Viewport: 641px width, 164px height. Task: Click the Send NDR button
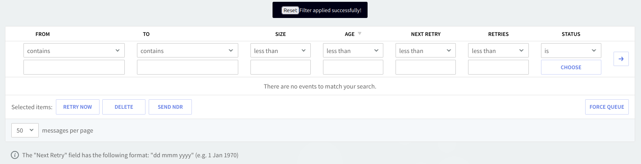[x=170, y=107]
